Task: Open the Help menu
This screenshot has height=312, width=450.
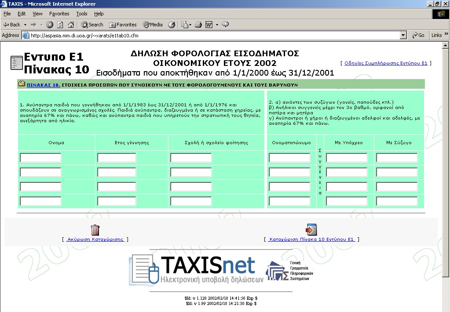Action: click(99, 14)
